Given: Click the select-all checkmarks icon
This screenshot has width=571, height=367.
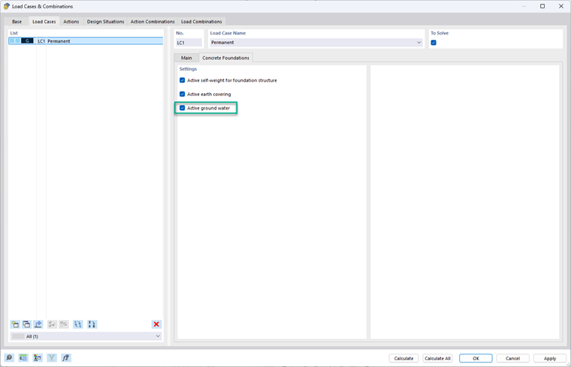Looking at the screenshot, I should coord(52,324).
